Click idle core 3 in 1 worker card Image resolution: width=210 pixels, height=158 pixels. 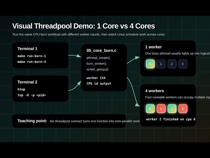pos(183,64)
